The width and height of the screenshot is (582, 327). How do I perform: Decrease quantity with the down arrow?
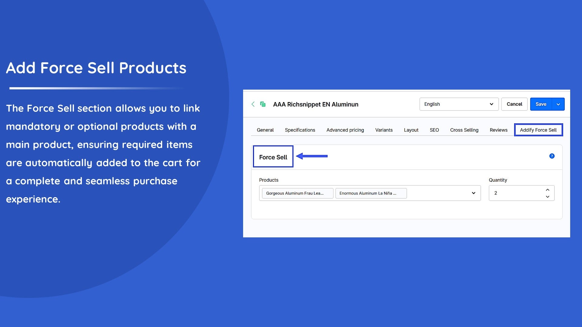[x=547, y=197]
